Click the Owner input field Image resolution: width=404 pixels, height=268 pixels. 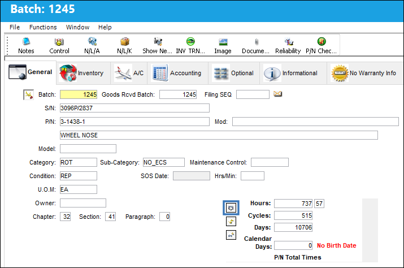(83, 203)
